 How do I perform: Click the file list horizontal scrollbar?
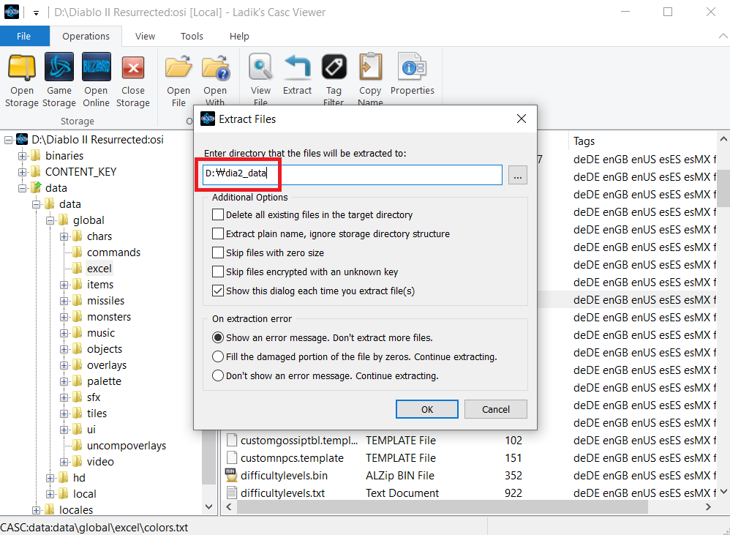tap(443, 507)
